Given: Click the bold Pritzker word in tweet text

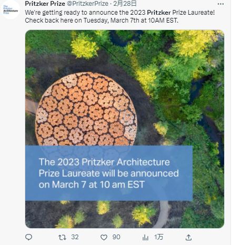Looking at the screenshot, I should 159,13.
